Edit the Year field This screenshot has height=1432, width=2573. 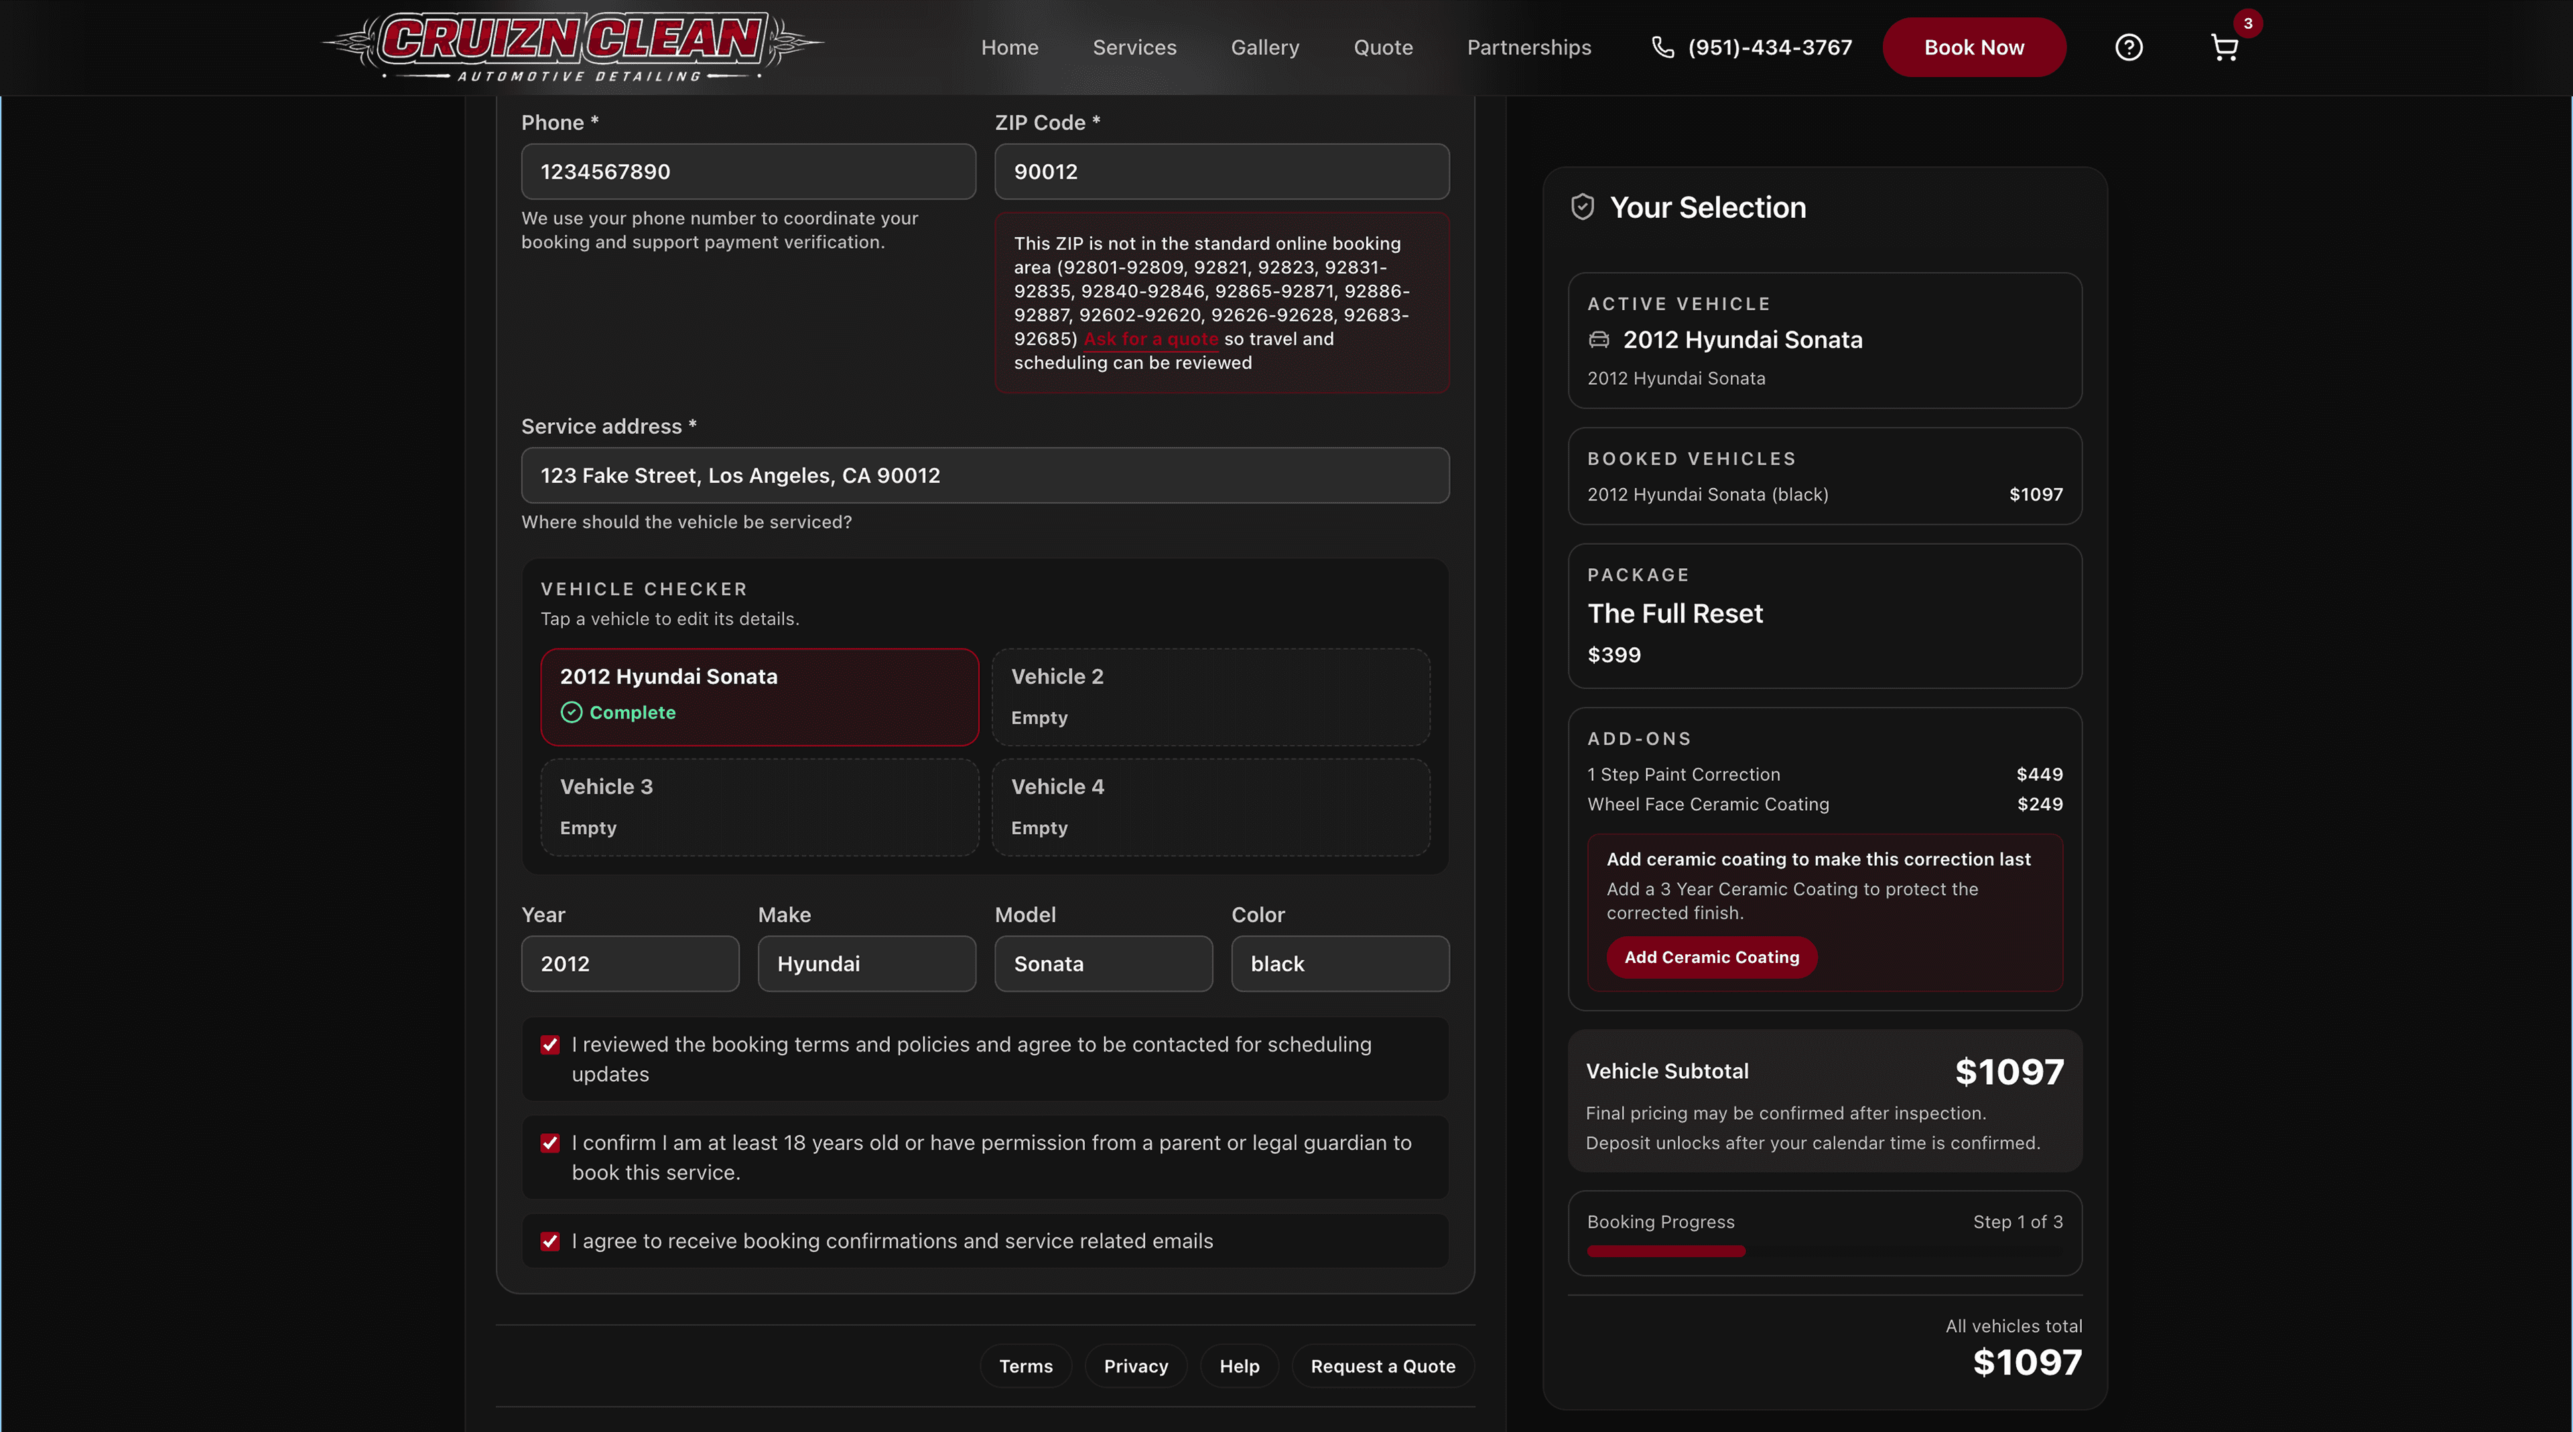[631, 964]
